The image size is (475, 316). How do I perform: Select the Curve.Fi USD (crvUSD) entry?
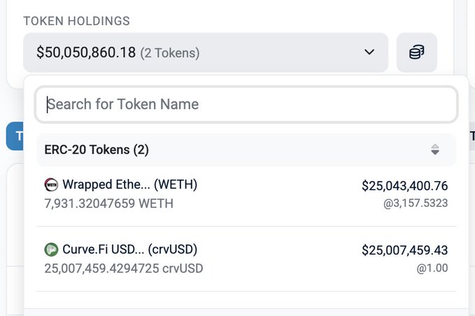tap(129, 250)
